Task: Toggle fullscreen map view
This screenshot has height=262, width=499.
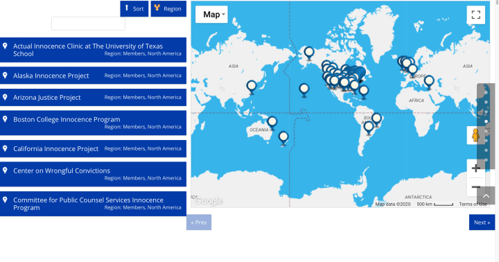Action: pyautogui.click(x=475, y=15)
